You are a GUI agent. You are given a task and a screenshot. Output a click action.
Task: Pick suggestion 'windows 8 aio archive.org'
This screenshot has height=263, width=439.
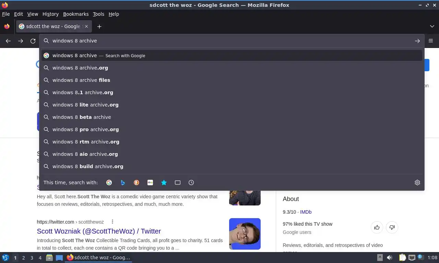pos(232,154)
